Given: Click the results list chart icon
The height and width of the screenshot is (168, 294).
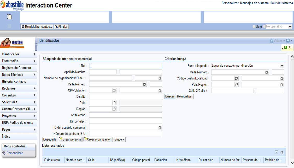Looking at the screenshot, I should point(277,152).
